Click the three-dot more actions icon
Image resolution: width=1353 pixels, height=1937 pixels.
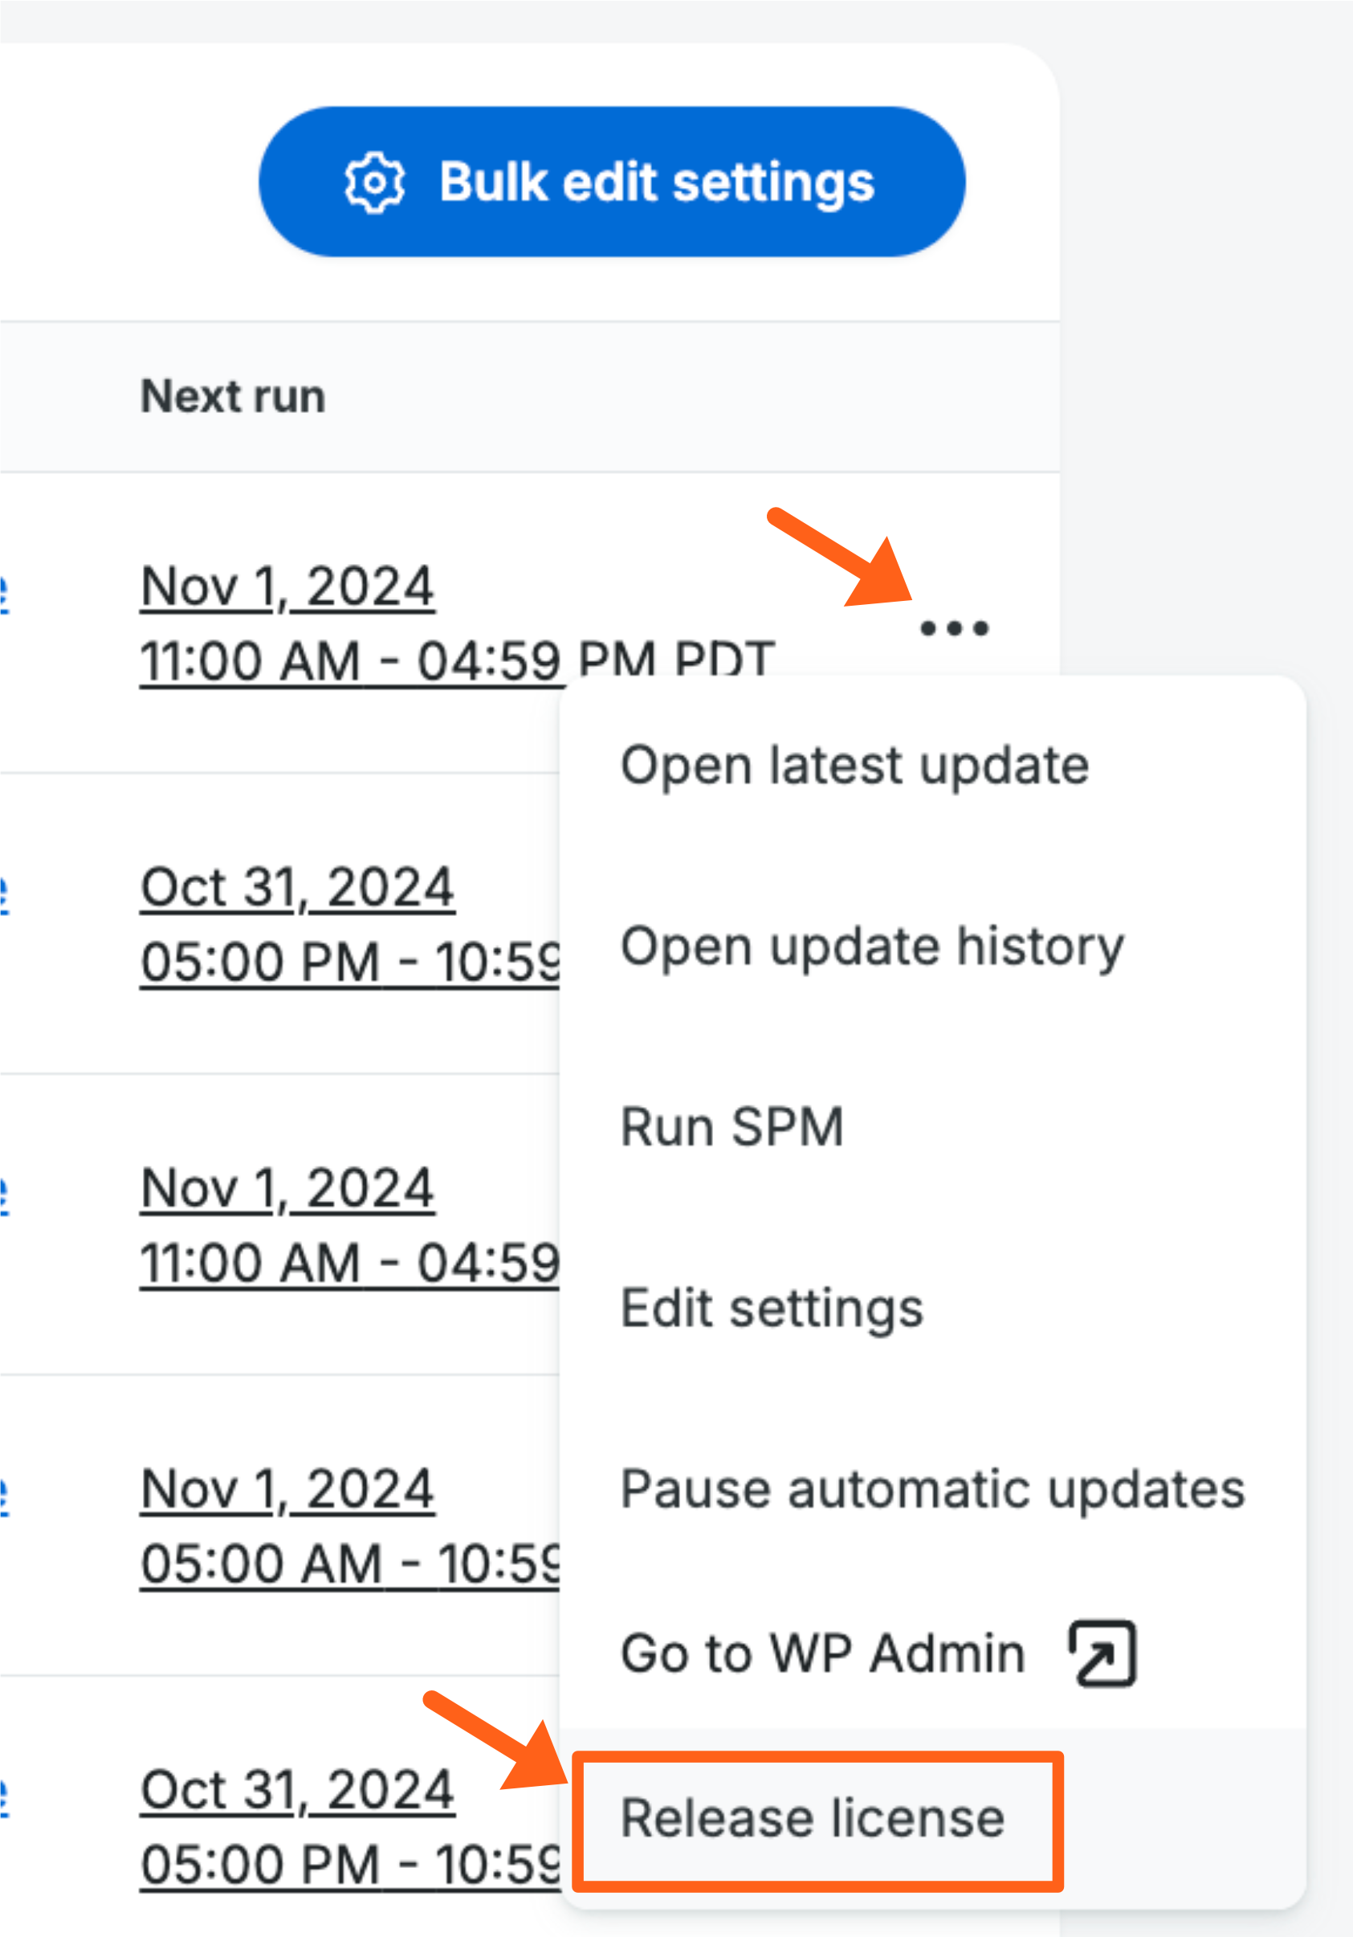(954, 628)
